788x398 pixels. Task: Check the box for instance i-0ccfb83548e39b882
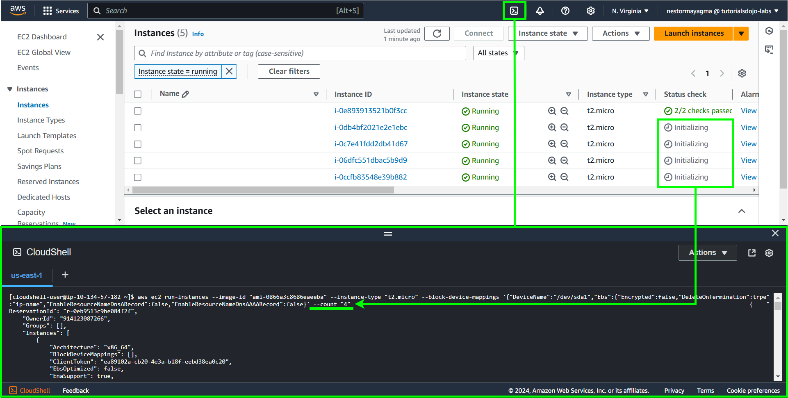(x=138, y=177)
